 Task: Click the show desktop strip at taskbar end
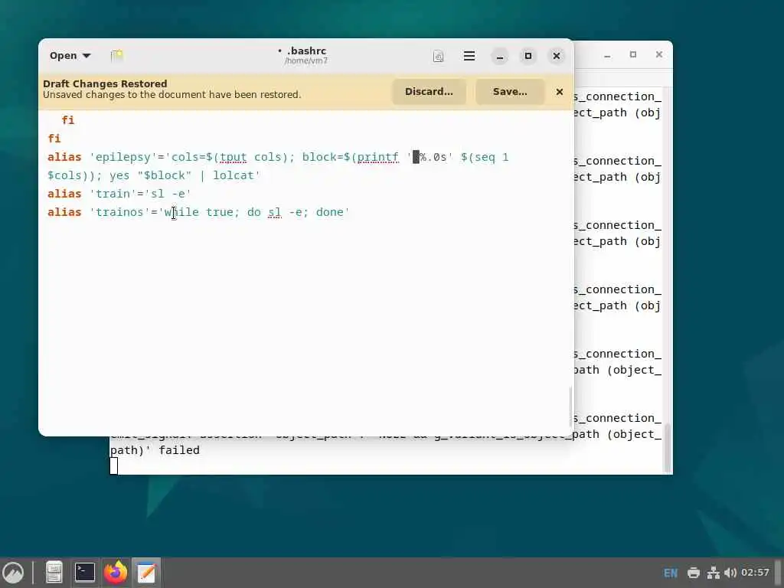coord(779,573)
